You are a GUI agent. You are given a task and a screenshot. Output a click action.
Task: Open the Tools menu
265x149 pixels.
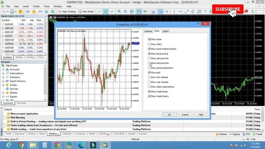(x=47, y=7)
